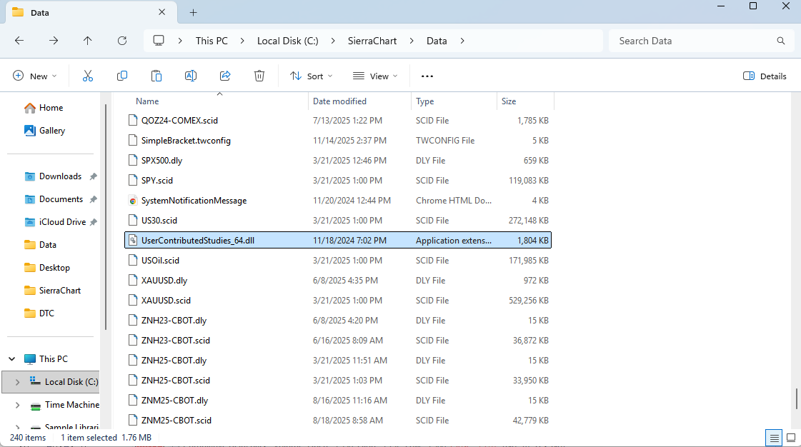This screenshot has width=801, height=447.
Task: Click the navigation pane scrollbar
Action: pos(106,216)
